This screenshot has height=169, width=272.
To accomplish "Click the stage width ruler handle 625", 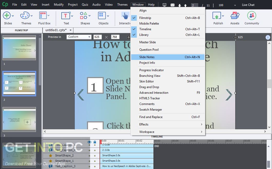I will point(235,37).
